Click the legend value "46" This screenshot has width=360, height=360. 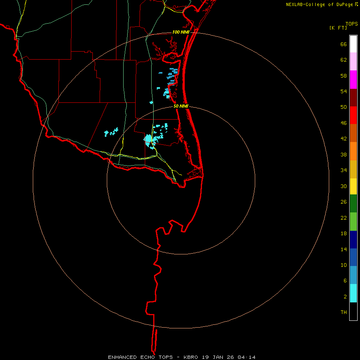344,123
